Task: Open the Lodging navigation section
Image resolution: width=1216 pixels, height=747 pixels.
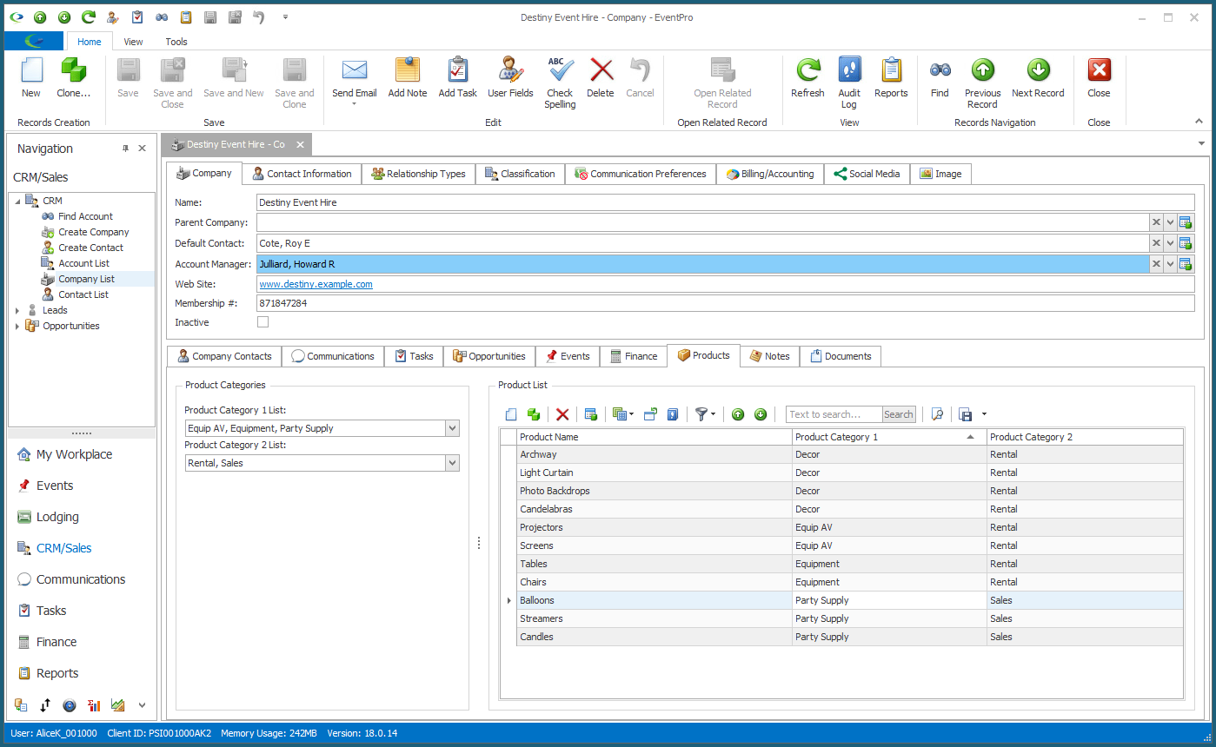Action: pos(57,517)
